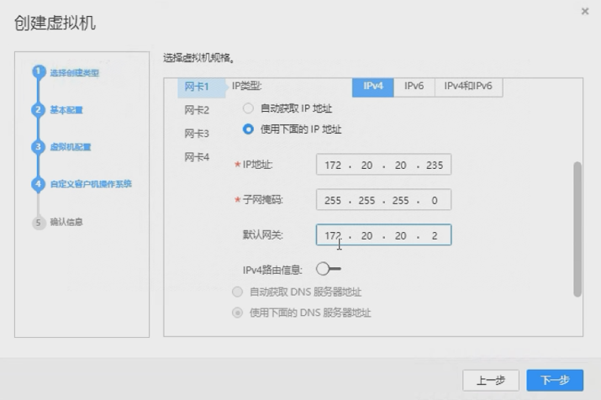This screenshot has height=400, width=601.
Task: Toggle the IPv4路由信息 switch
Action: pos(328,269)
